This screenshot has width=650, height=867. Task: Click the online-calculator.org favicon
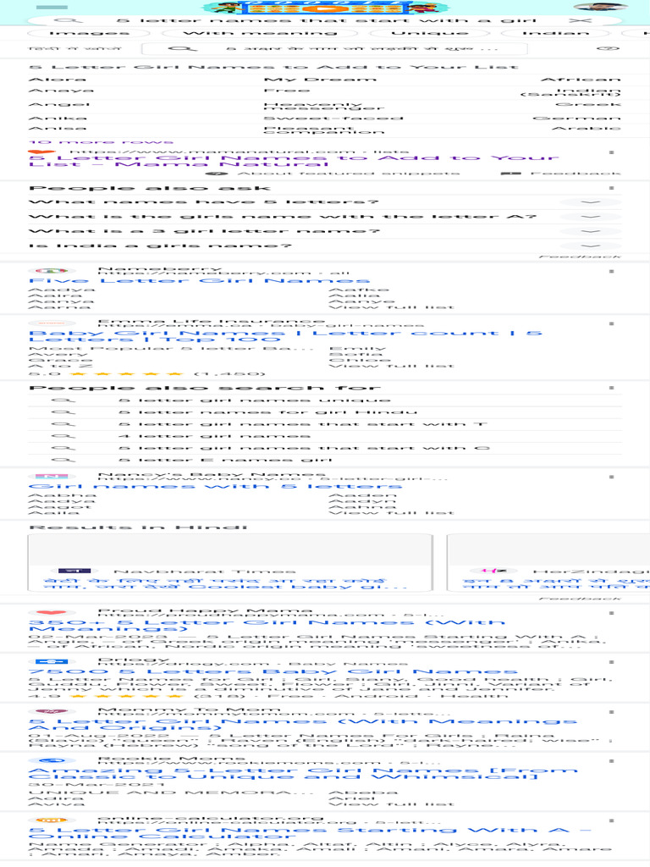pos(52,820)
